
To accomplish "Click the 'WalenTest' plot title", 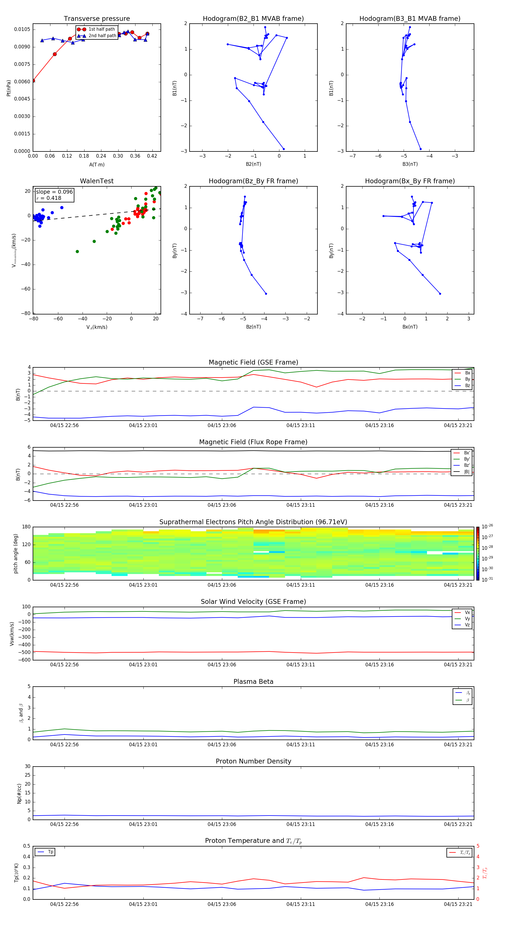I will point(97,181).
